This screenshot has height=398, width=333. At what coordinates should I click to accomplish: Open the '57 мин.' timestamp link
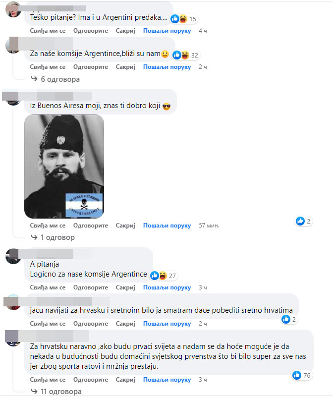click(209, 226)
